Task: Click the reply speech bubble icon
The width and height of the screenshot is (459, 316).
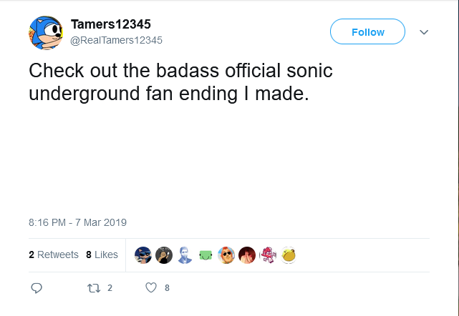Action: point(37,288)
